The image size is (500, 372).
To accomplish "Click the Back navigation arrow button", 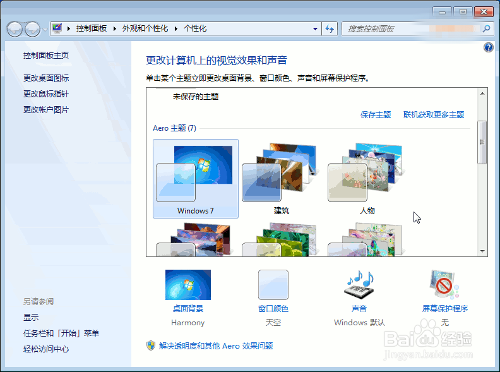I will point(15,29).
